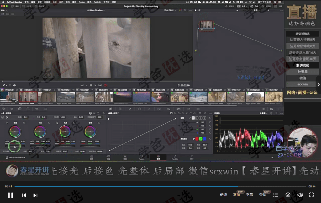The height and width of the screenshot is (203, 321).
Task: Toggle the red soft clip channel
Action: [x=197, y=139]
